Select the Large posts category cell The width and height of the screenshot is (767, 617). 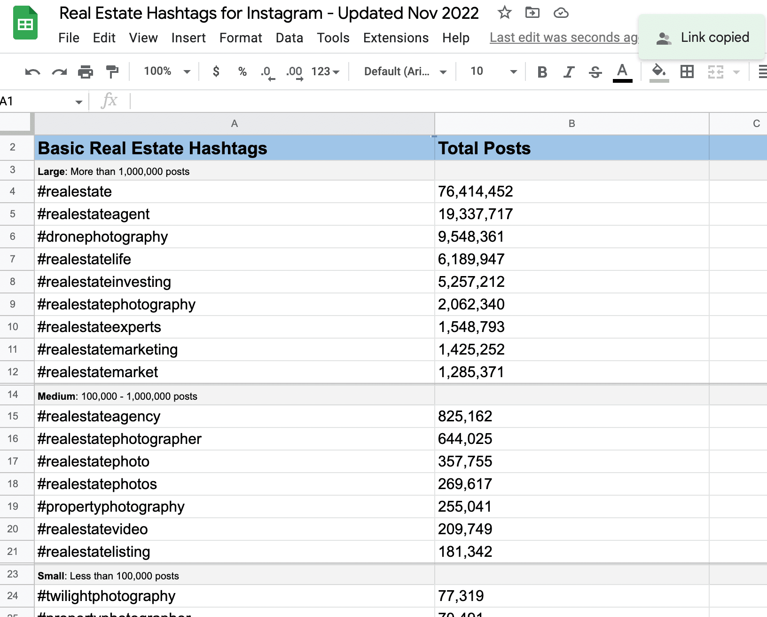coord(235,171)
